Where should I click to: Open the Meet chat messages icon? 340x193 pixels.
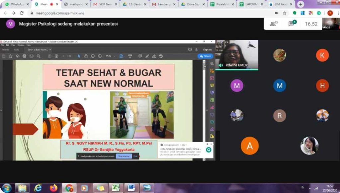point(292,24)
